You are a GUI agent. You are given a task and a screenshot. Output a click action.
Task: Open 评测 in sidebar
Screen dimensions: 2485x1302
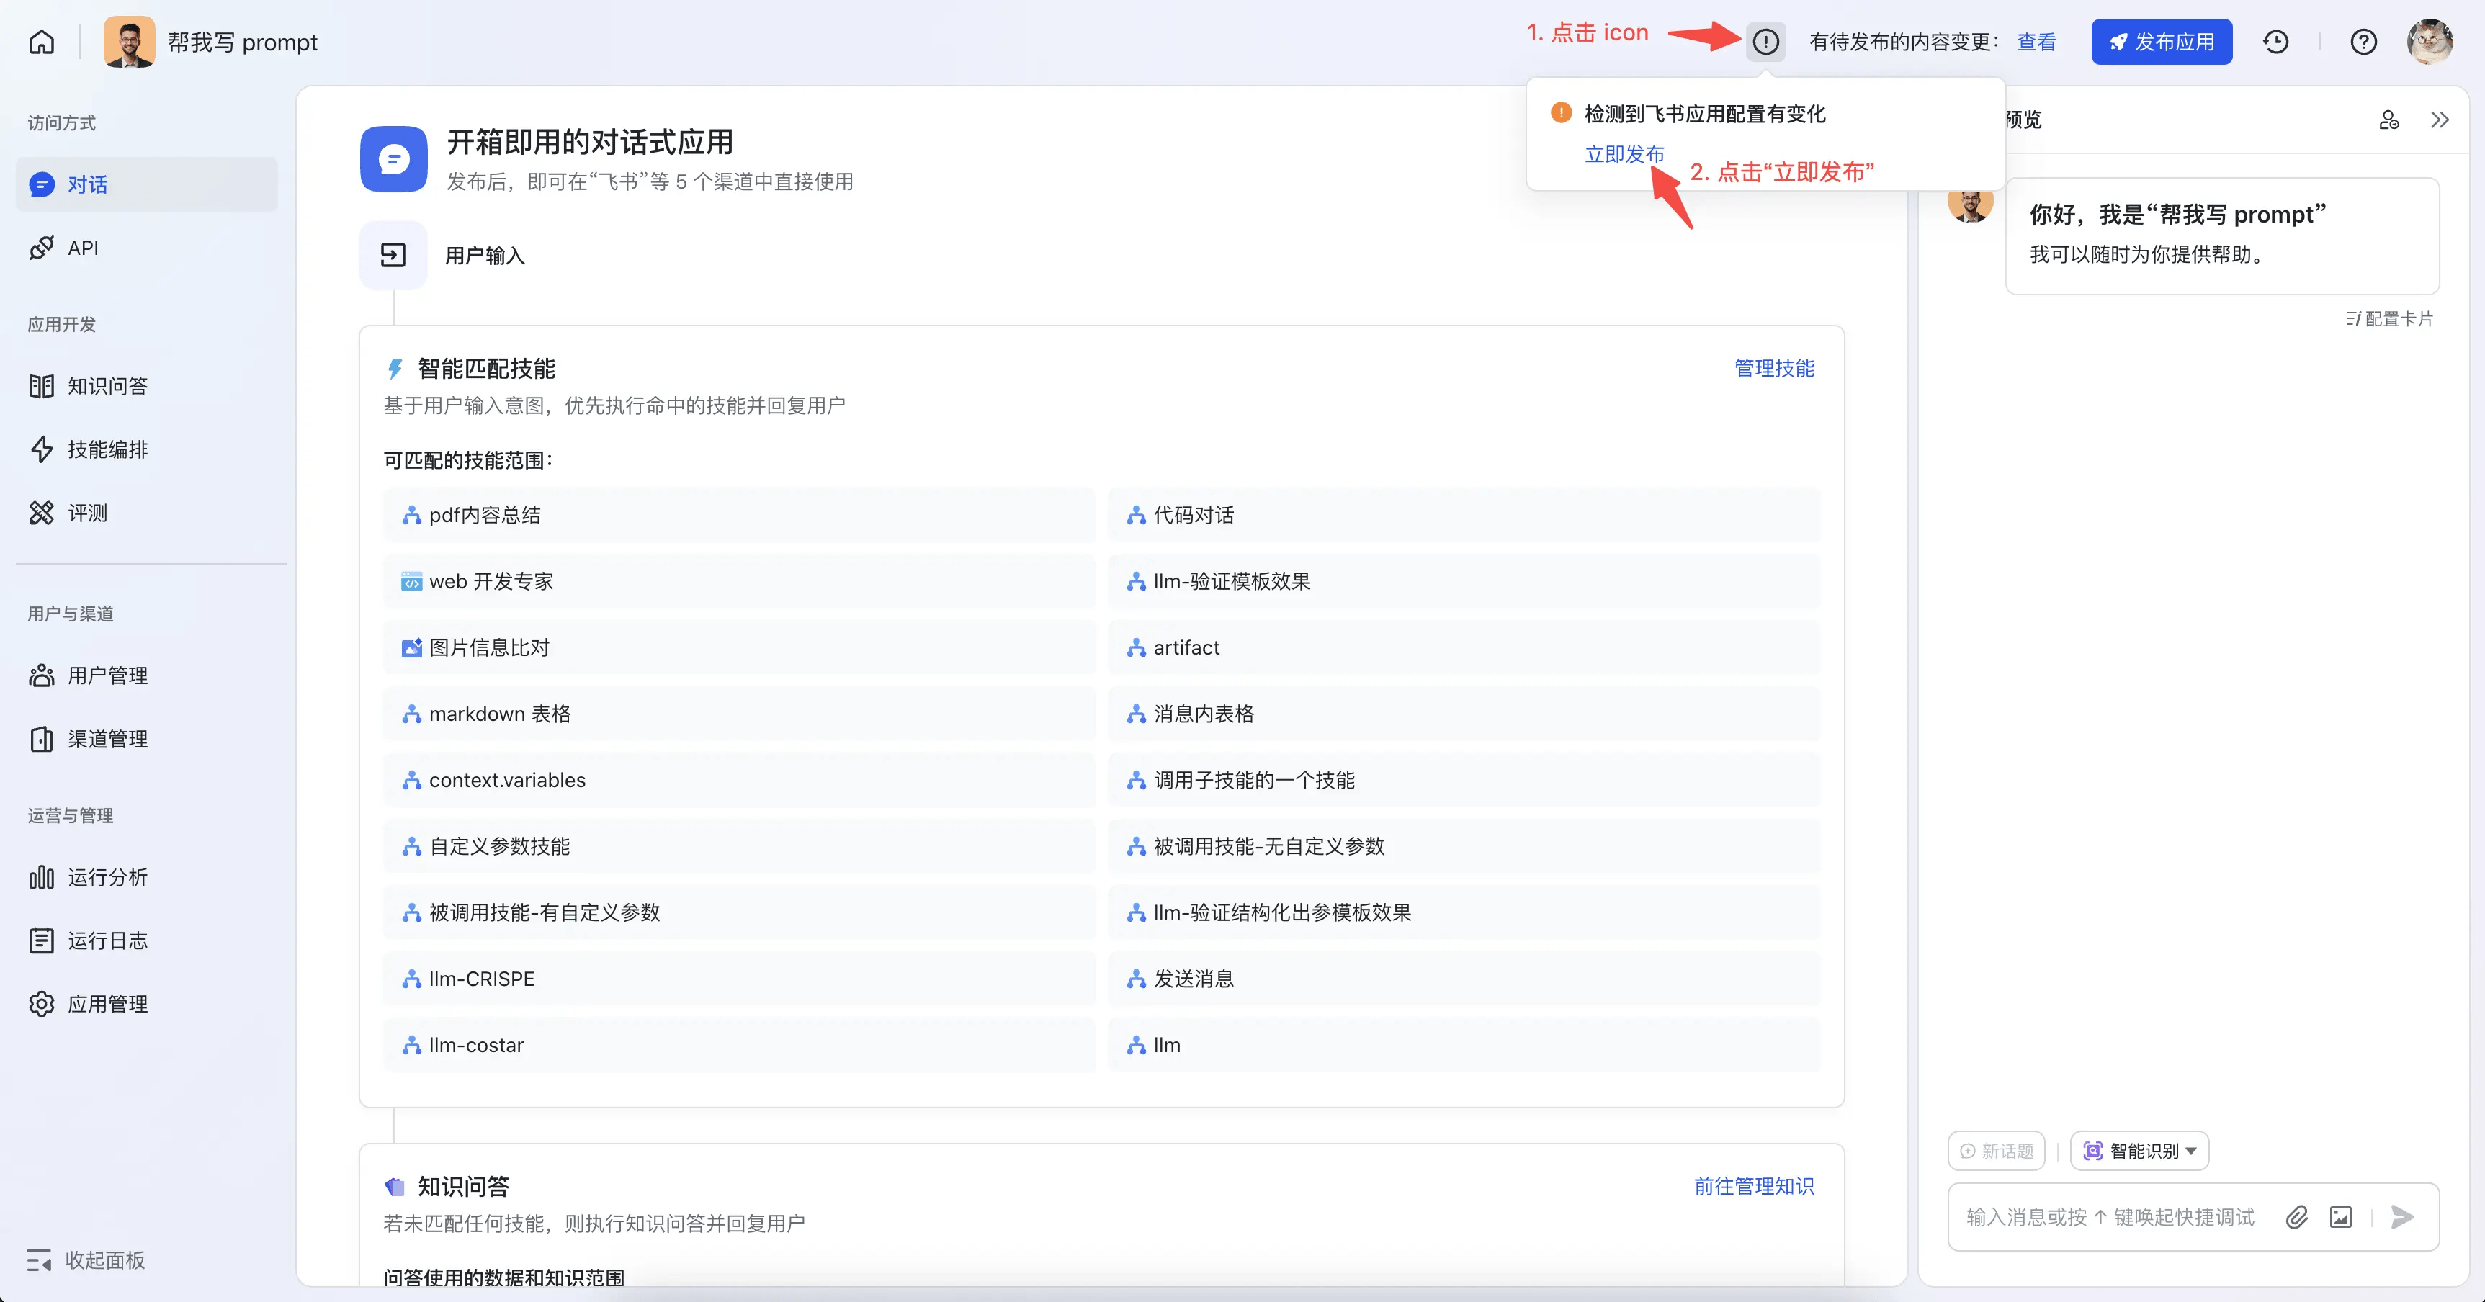(x=147, y=513)
